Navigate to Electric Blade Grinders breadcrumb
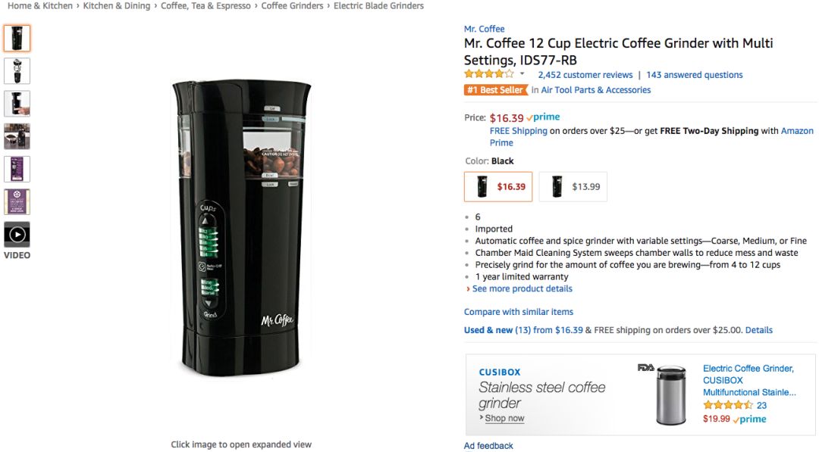The image size is (819, 452). pos(378,6)
